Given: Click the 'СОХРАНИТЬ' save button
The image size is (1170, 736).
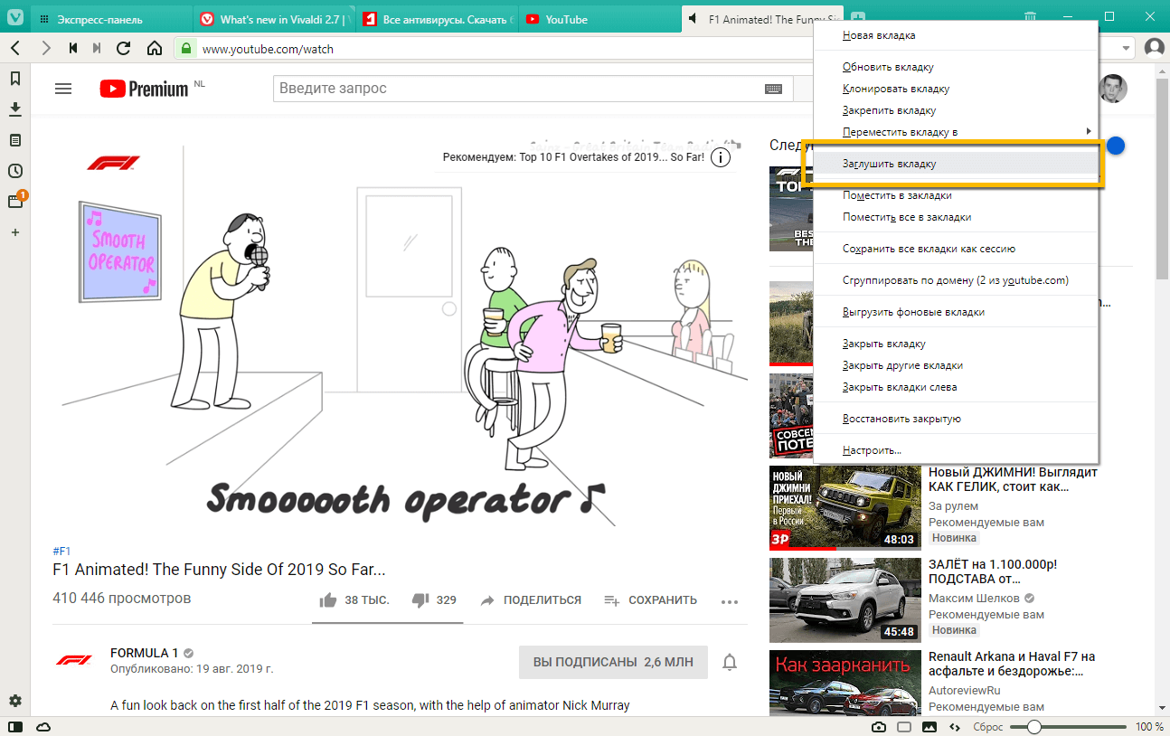Looking at the screenshot, I should pyautogui.click(x=651, y=599).
